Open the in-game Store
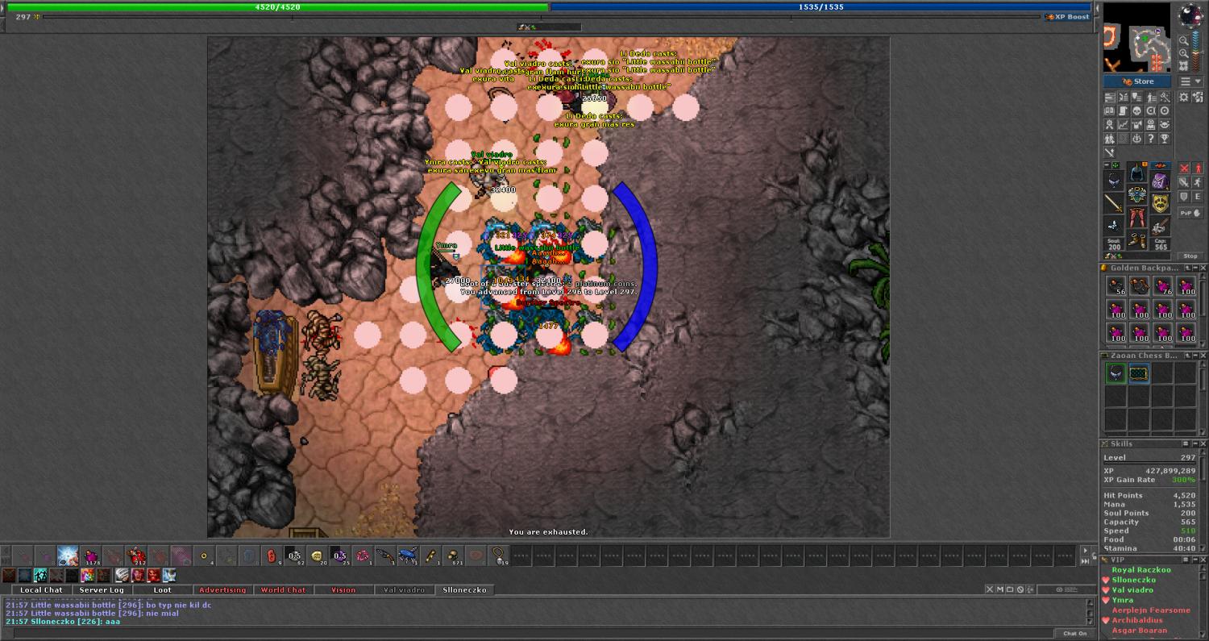 1136,81
